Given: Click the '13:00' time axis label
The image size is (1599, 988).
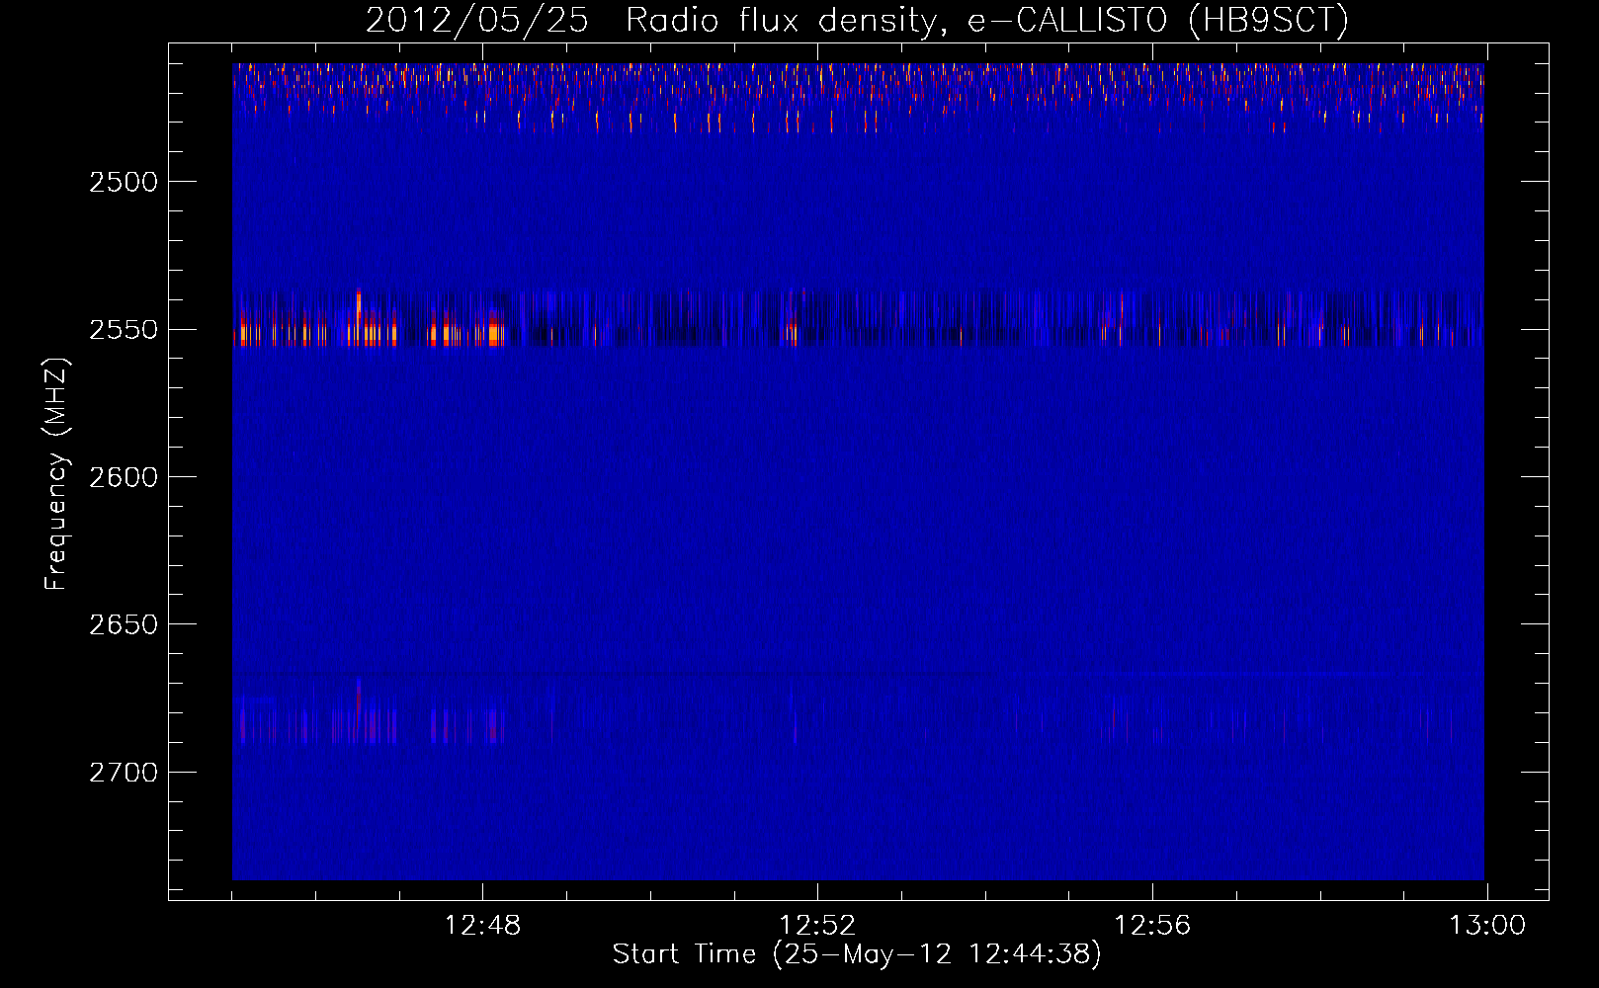Looking at the screenshot, I should [x=1487, y=926].
